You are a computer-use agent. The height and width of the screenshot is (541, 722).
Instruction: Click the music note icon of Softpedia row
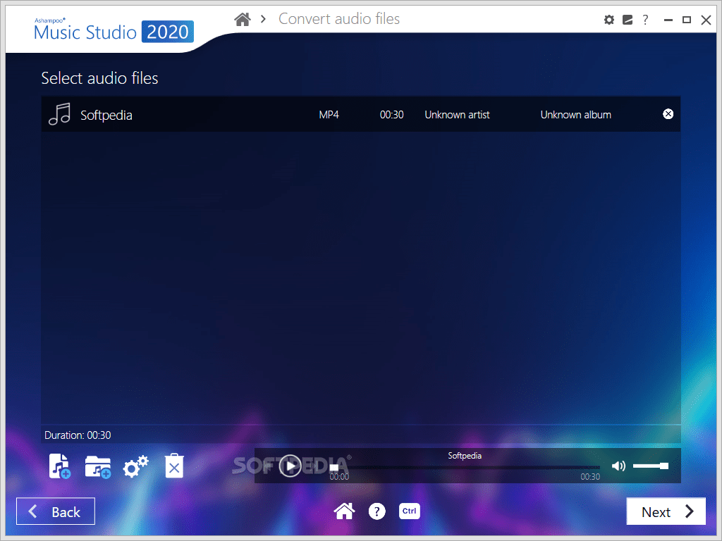pyautogui.click(x=59, y=114)
